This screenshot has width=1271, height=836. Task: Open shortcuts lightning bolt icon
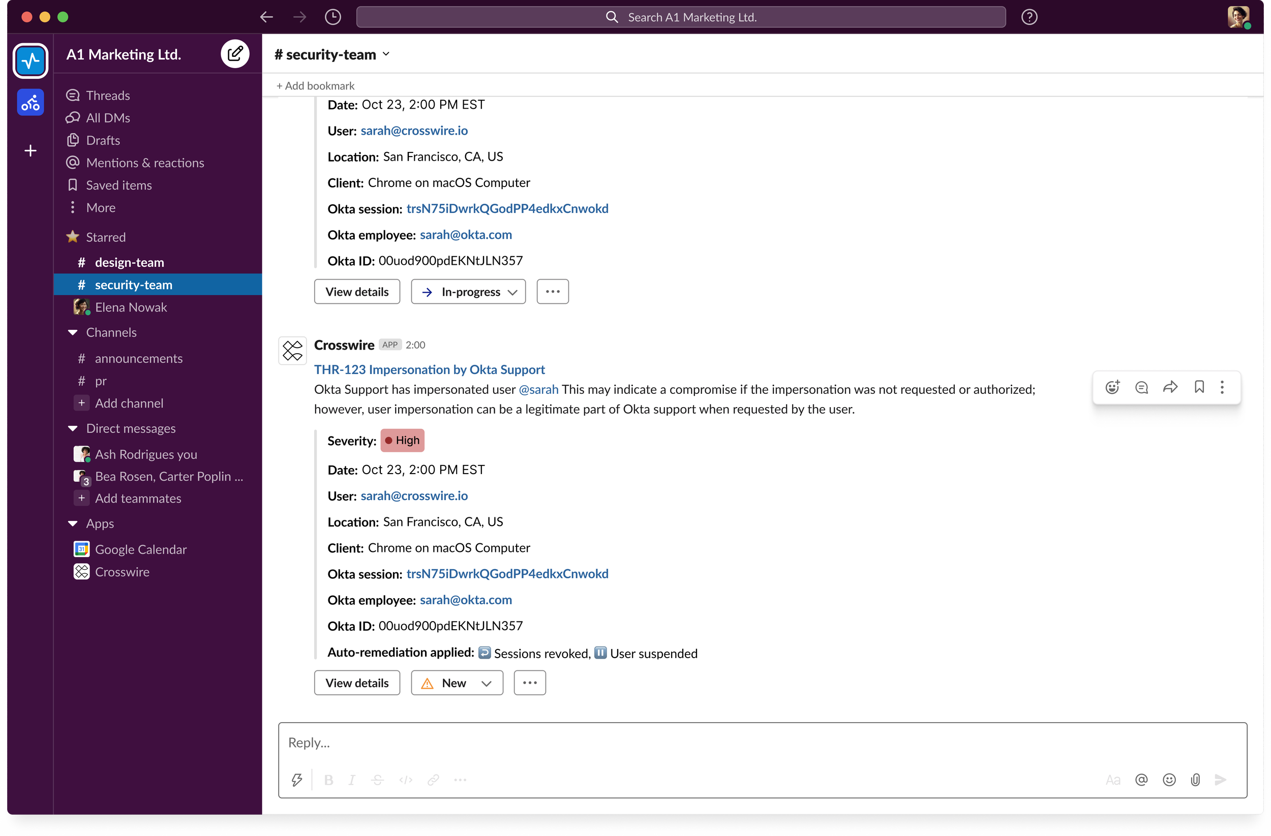tap(297, 780)
